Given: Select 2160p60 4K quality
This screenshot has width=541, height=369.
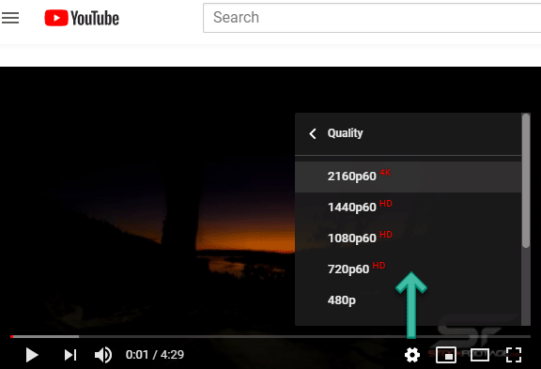Looking at the screenshot, I should pyautogui.click(x=409, y=177).
